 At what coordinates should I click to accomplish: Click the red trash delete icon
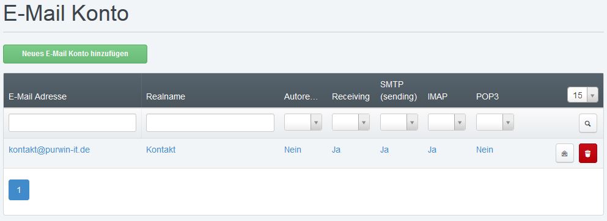588,153
